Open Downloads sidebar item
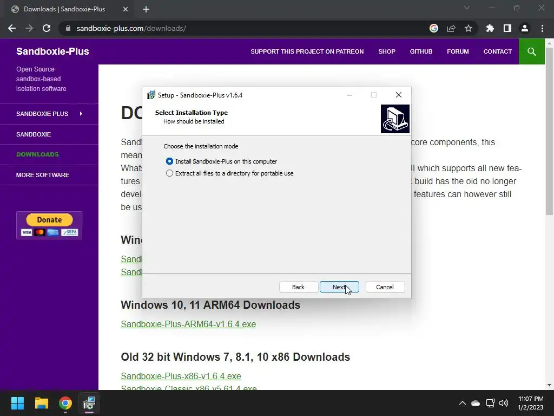The width and height of the screenshot is (554, 416). click(37, 154)
